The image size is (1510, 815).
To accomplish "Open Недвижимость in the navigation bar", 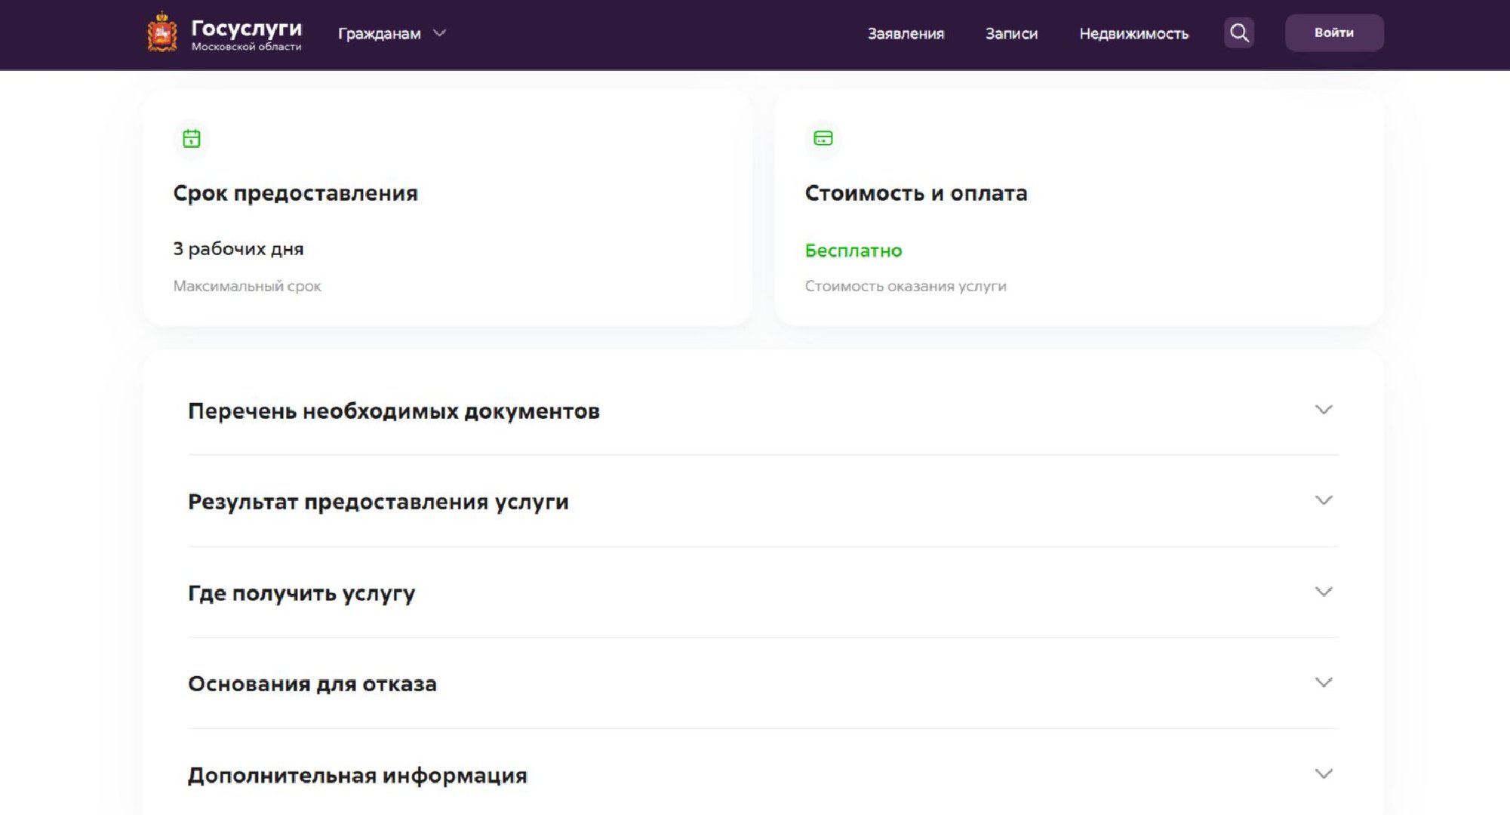I will (x=1133, y=34).
